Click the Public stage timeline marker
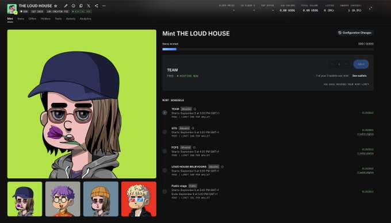 click(x=165, y=191)
